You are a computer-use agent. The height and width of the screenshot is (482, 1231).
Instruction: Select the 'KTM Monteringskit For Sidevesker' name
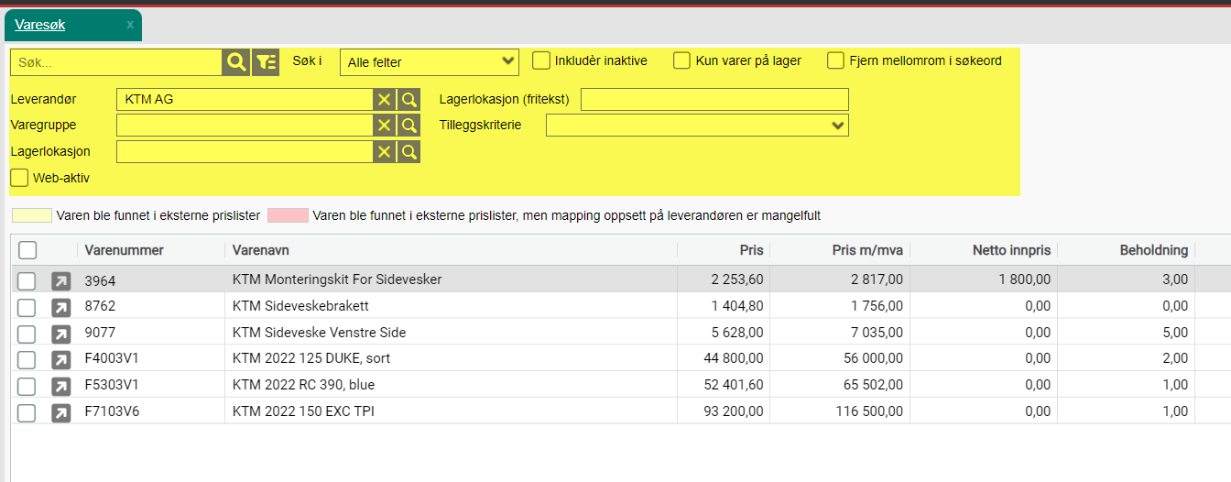point(337,279)
